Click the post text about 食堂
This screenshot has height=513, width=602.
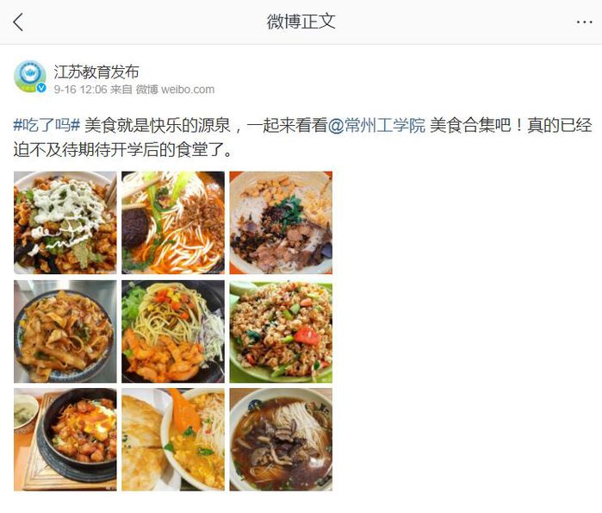click(x=302, y=137)
